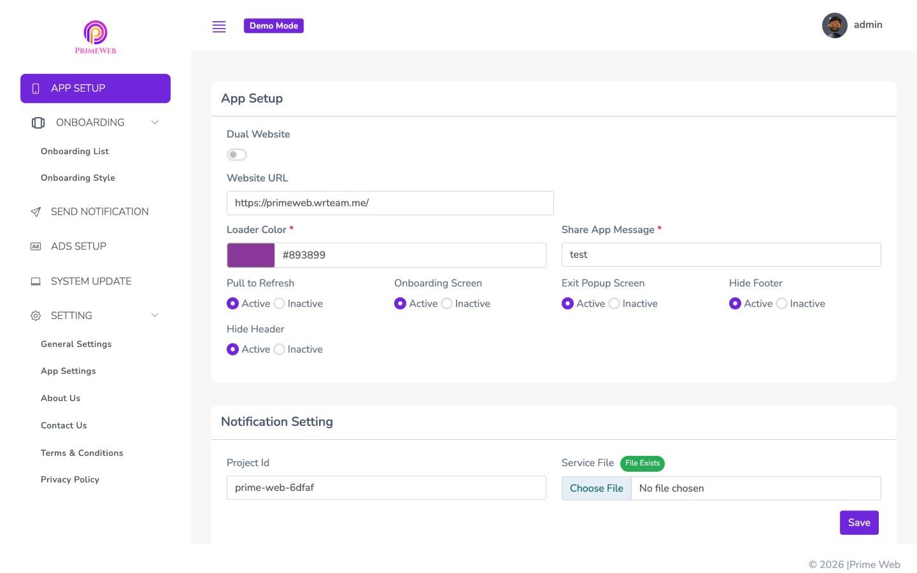Click the PrimeWeb logo
Screen dimensions: 917x573
click(96, 37)
